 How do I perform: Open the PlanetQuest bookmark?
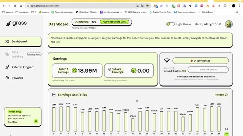[206, 12]
